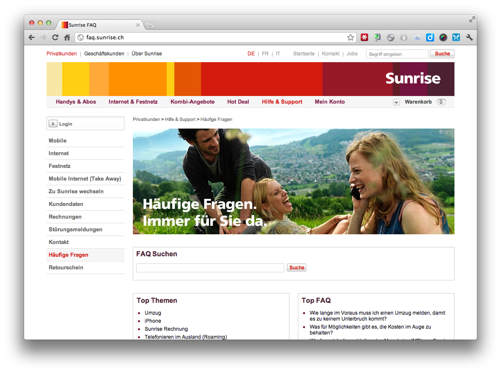Click the header Suche button
The image size is (501, 373).
442,54
